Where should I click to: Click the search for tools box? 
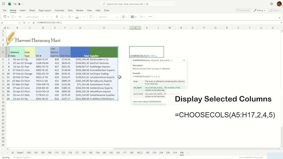[137, 4]
